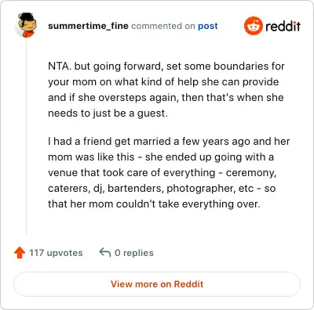Click the reddit wordmark text
Screen dimensions: 314x310
coord(283,26)
